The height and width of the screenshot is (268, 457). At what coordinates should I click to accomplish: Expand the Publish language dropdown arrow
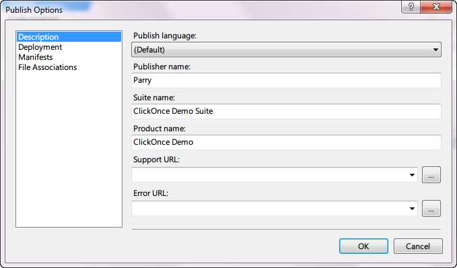pyautogui.click(x=435, y=50)
